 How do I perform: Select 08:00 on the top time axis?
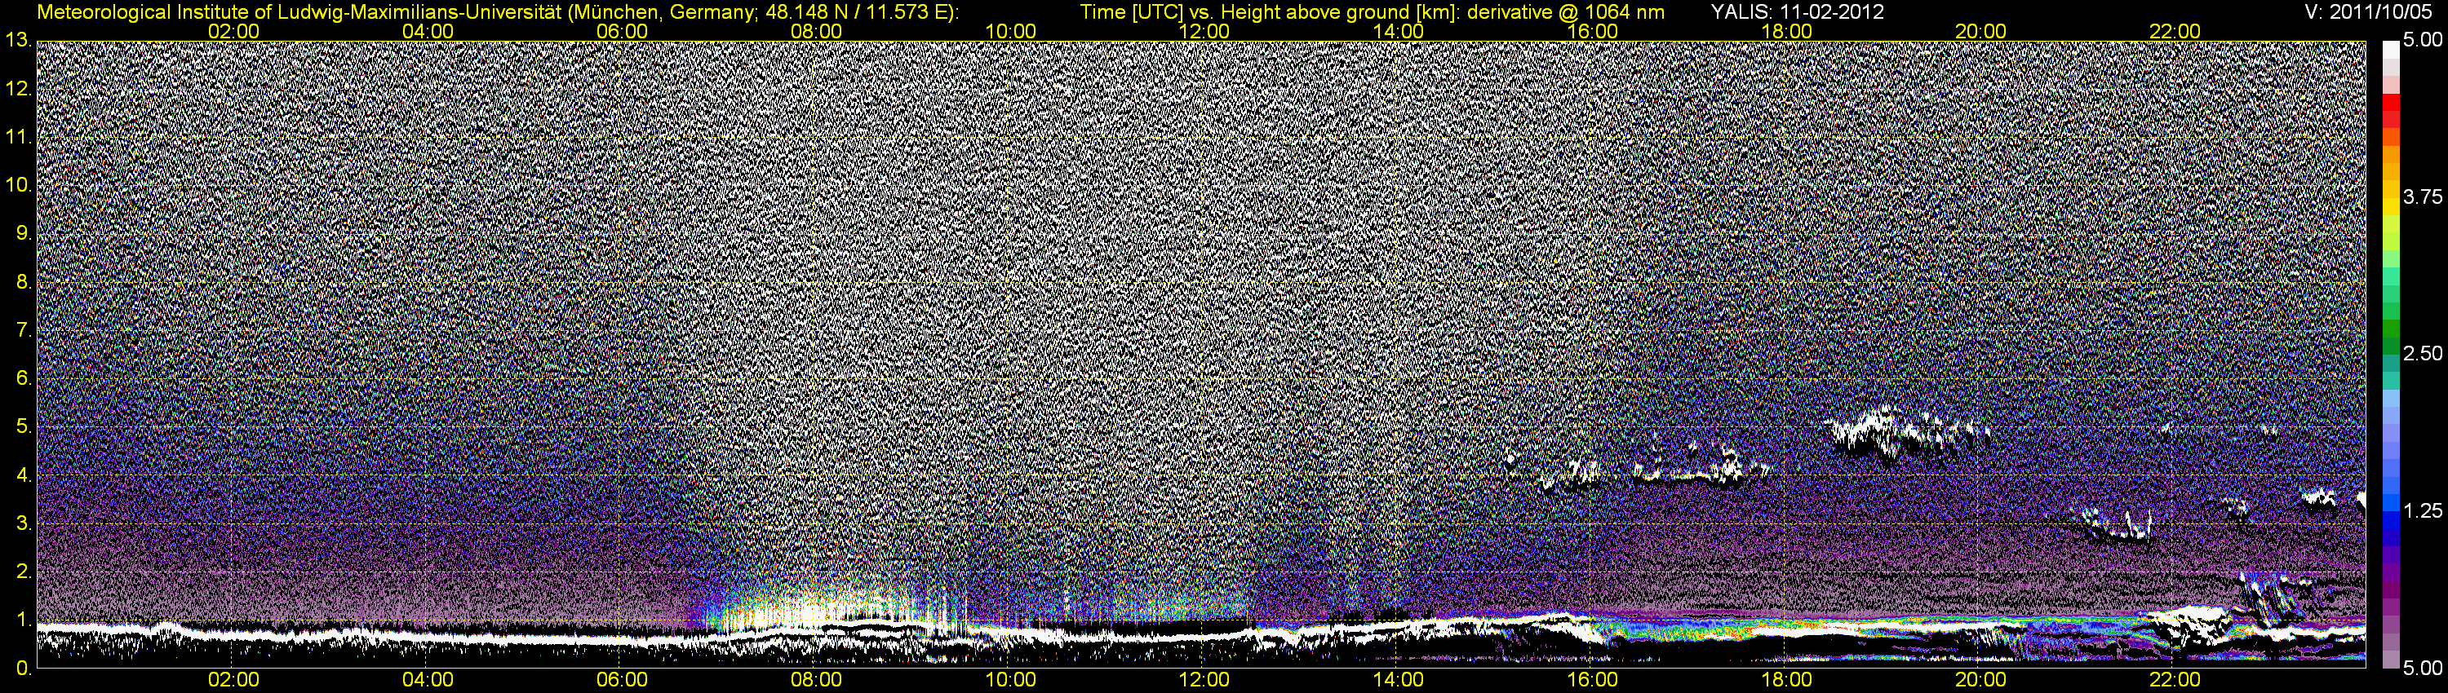click(815, 31)
